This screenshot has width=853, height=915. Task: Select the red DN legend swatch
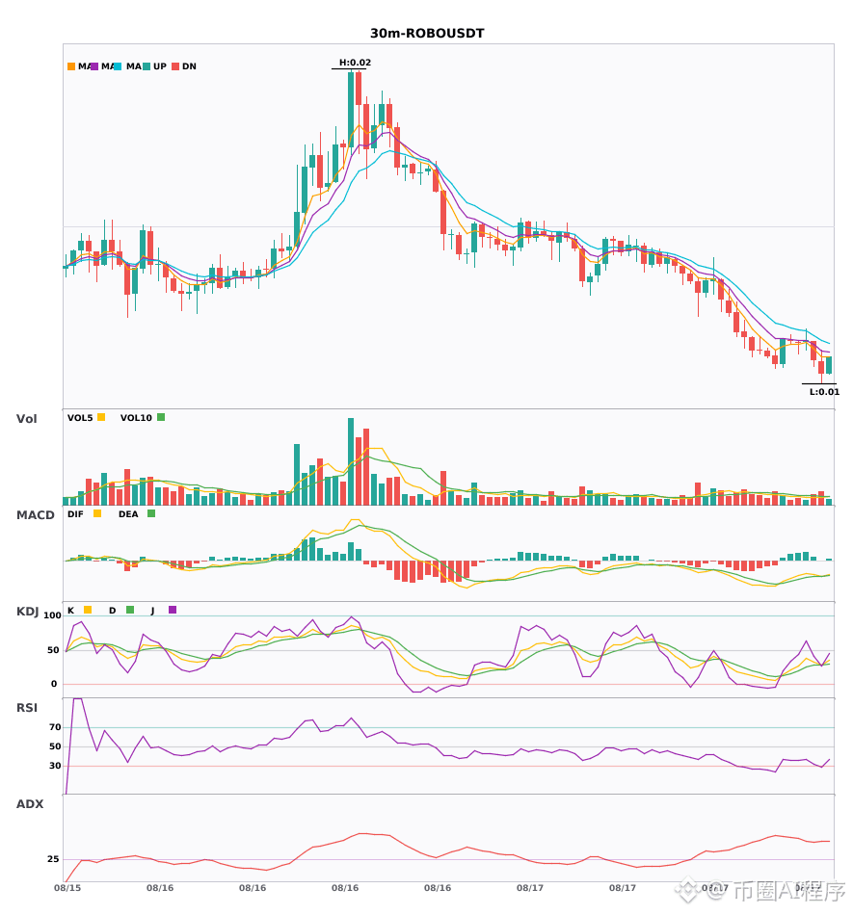[175, 66]
